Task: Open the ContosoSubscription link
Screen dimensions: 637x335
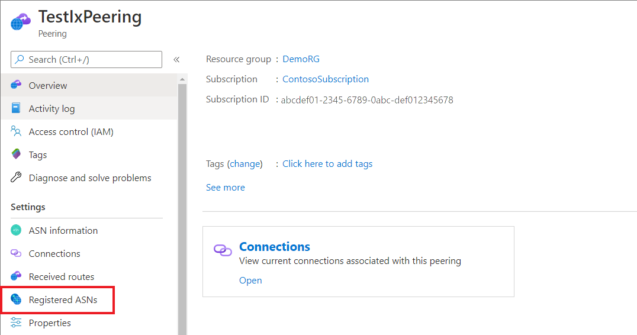Action: pos(326,79)
